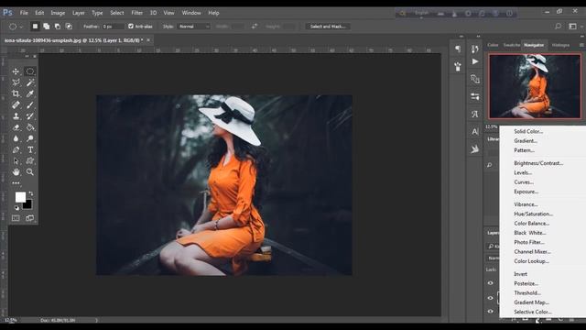The image size is (586, 330).
Task: Open the Layer menu
Action: [79, 13]
